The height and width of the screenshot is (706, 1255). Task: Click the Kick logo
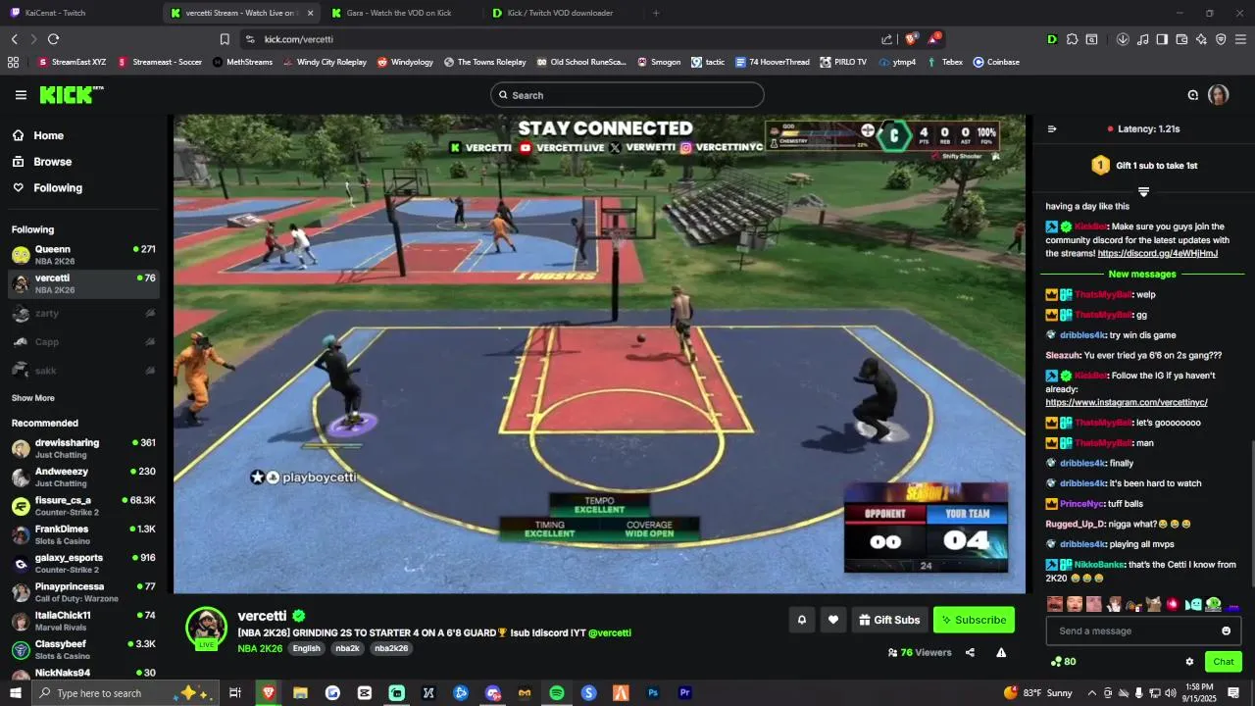(72, 95)
